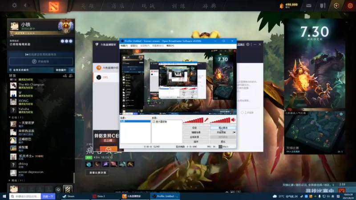Dismiss the overwatch case banner
The height and width of the screenshot is (200, 356).
point(72,70)
